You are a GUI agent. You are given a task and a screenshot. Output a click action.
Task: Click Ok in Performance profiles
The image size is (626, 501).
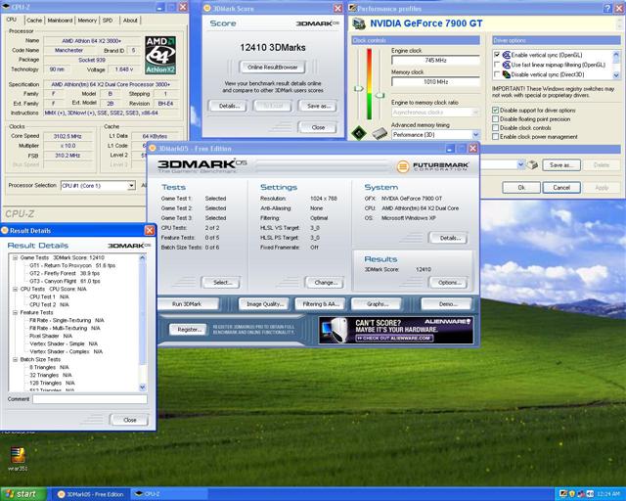point(521,187)
